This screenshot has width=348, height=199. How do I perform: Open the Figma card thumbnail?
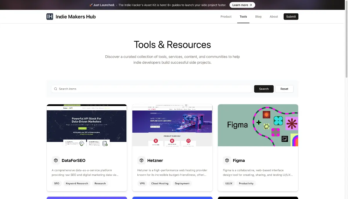258,125
